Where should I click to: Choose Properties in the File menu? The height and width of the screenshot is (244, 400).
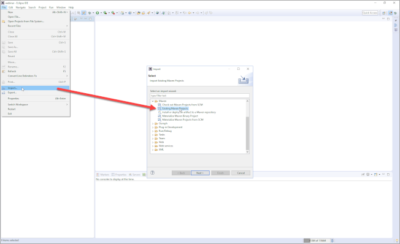tap(36, 99)
